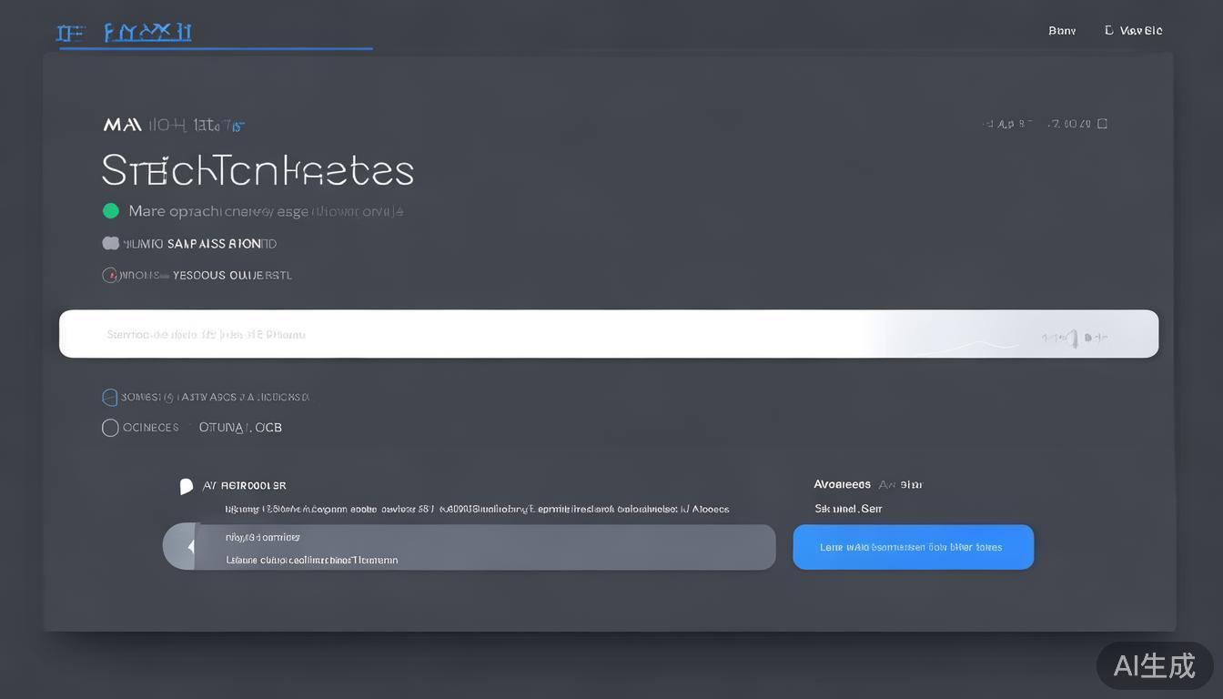Click the green status dot under the heading

click(x=111, y=211)
